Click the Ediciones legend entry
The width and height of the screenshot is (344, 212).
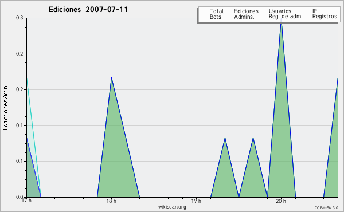[242, 11]
